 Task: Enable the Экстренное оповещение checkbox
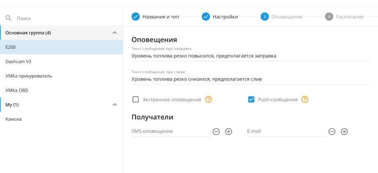point(136,99)
